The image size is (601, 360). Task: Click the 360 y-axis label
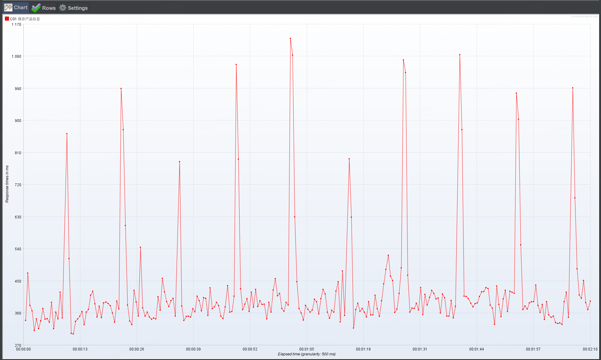coord(18,313)
